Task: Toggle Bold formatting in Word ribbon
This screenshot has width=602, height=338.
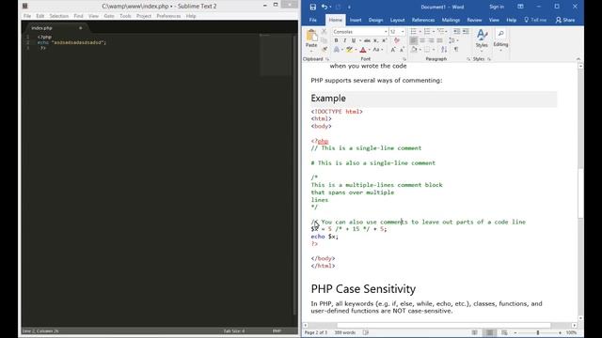Action: (x=337, y=40)
